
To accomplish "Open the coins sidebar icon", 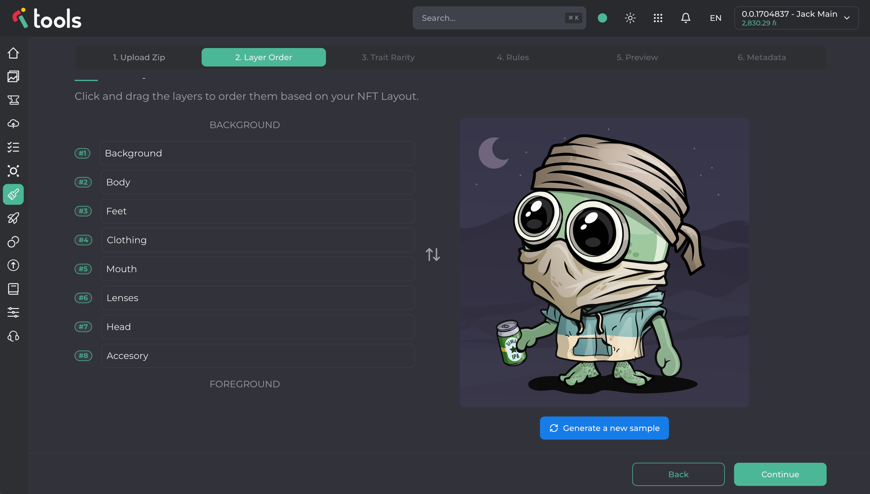I will pyautogui.click(x=13, y=242).
